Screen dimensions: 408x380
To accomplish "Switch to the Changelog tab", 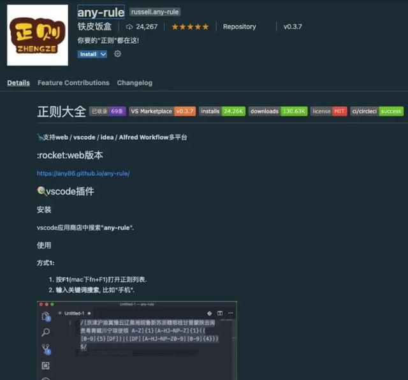I will [135, 83].
